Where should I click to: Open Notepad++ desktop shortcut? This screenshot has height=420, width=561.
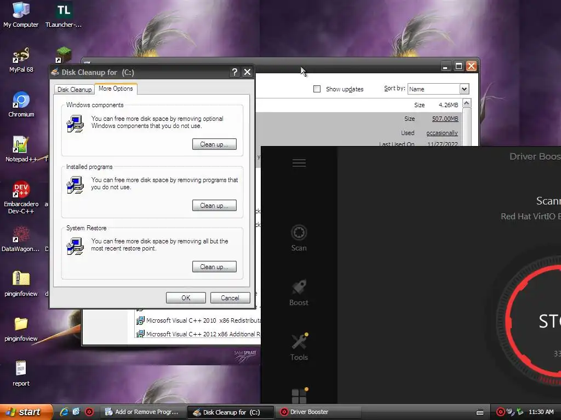pos(21,149)
